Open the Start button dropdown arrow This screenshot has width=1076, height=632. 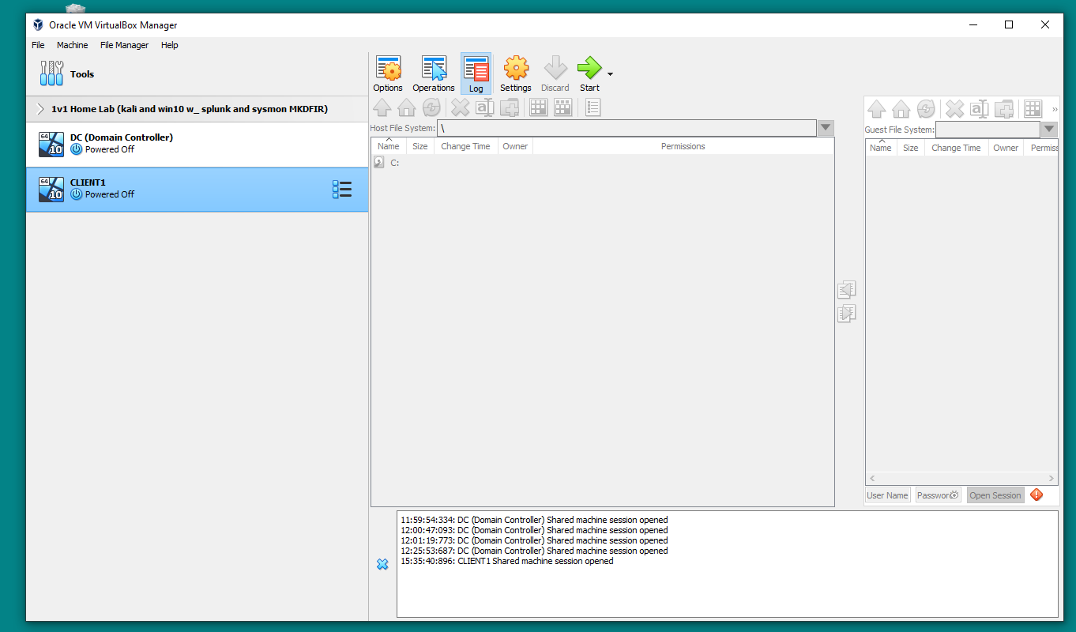(611, 74)
